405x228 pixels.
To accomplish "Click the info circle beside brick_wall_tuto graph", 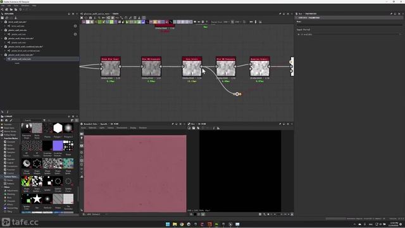I will click(75, 26).
